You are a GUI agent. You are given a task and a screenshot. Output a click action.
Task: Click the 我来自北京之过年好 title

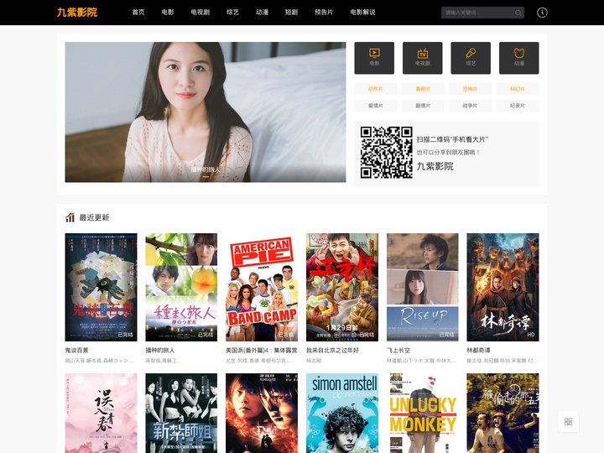(x=332, y=350)
